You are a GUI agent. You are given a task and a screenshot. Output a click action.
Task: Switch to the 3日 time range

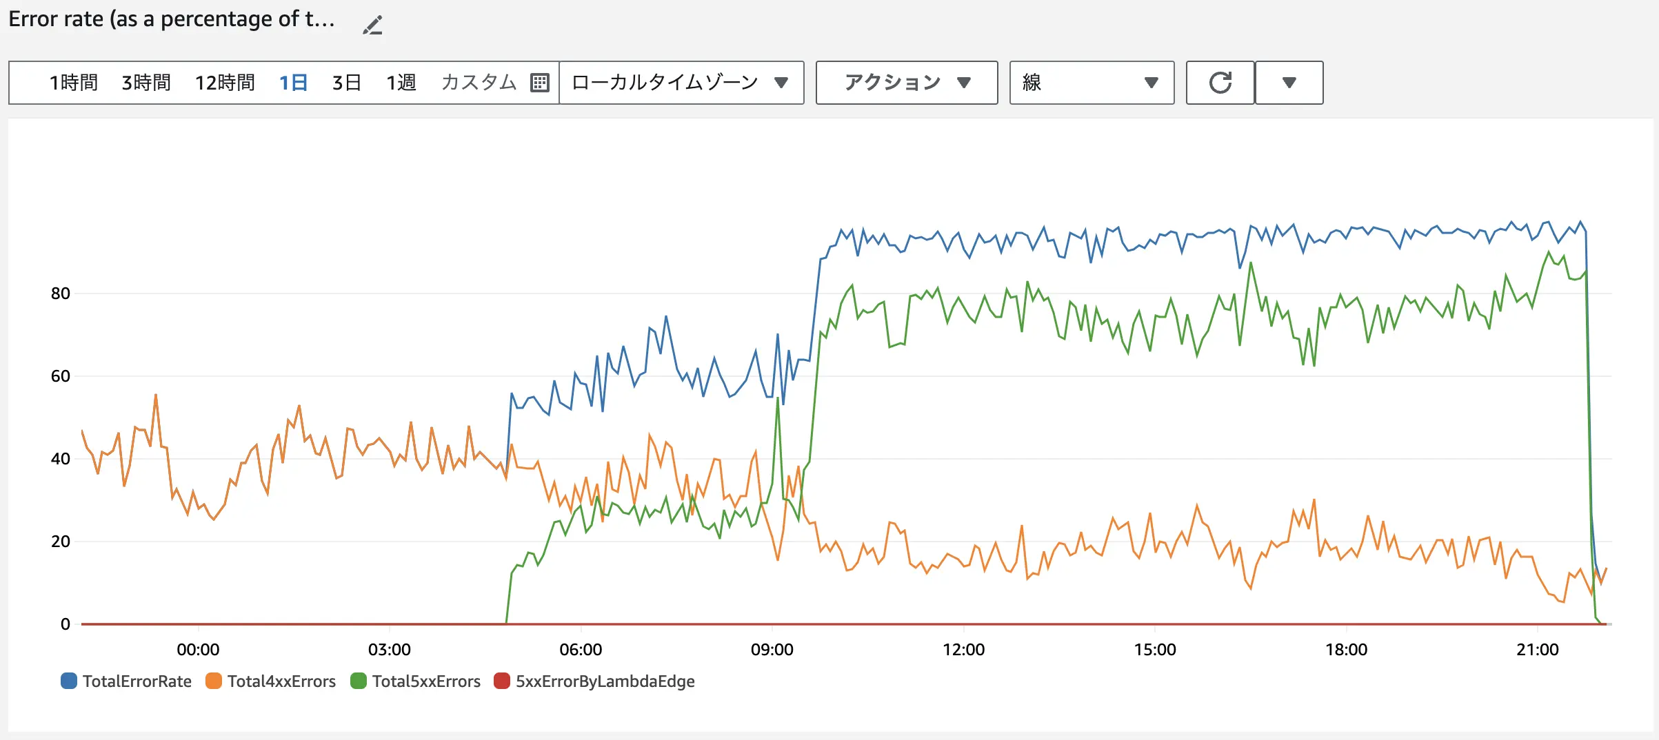347,83
